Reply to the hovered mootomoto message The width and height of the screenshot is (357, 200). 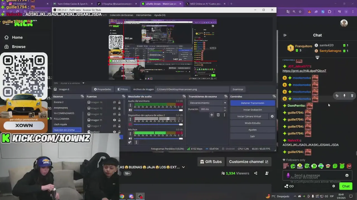[337, 96]
